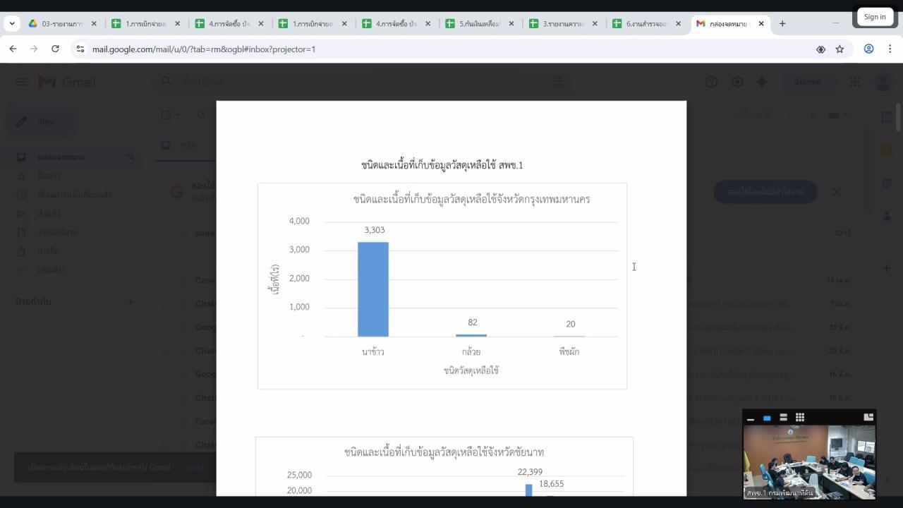
Task: Select the gallery grid video view
Action: (799, 418)
